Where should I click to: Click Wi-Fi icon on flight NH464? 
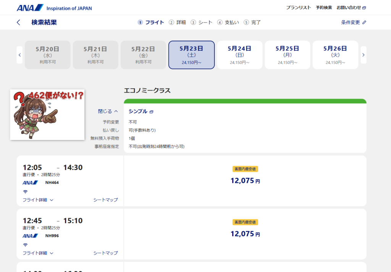(25, 191)
